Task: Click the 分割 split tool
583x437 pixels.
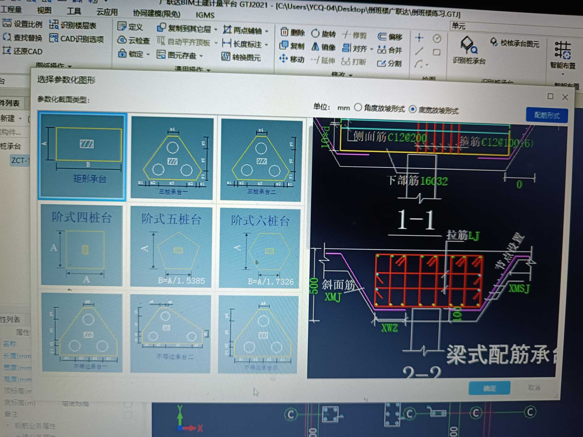Action: (389, 63)
